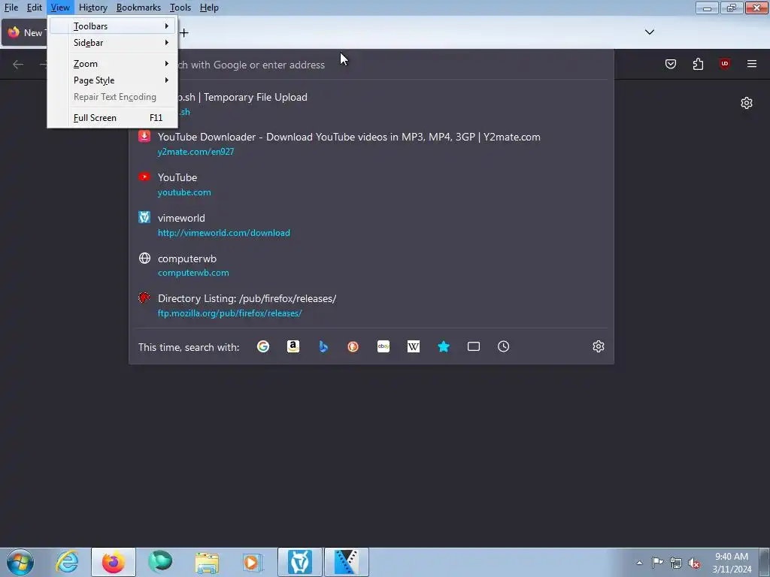The height and width of the screenshot is (577, 770).
Task: Select the New Tab browser tab
Action: tap(25, 33)
